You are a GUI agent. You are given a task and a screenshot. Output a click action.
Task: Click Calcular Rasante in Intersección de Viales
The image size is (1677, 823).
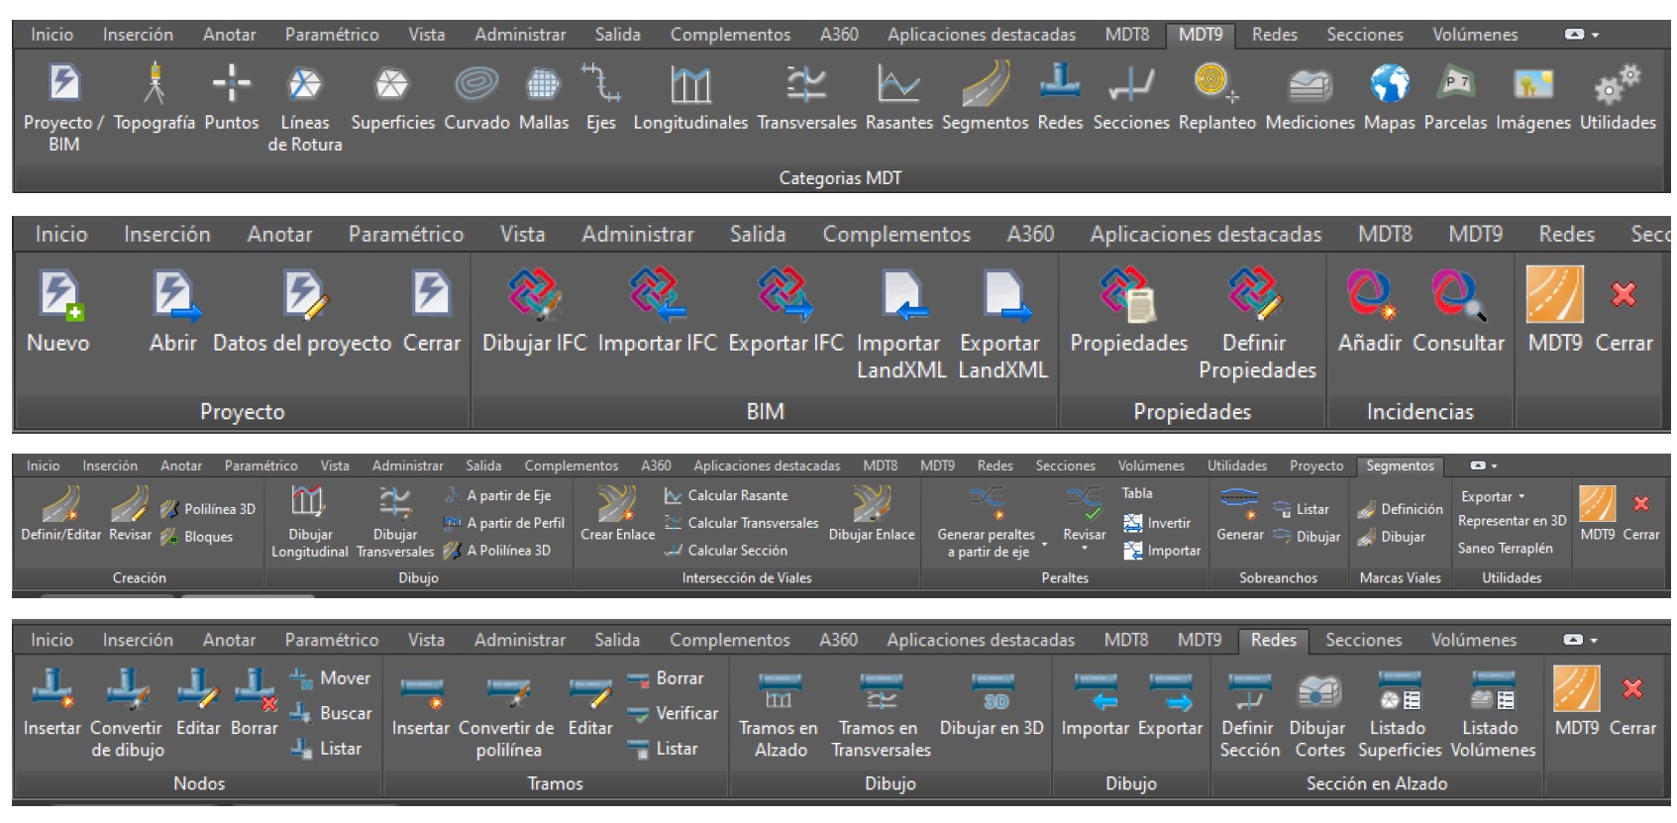(737, 495)
